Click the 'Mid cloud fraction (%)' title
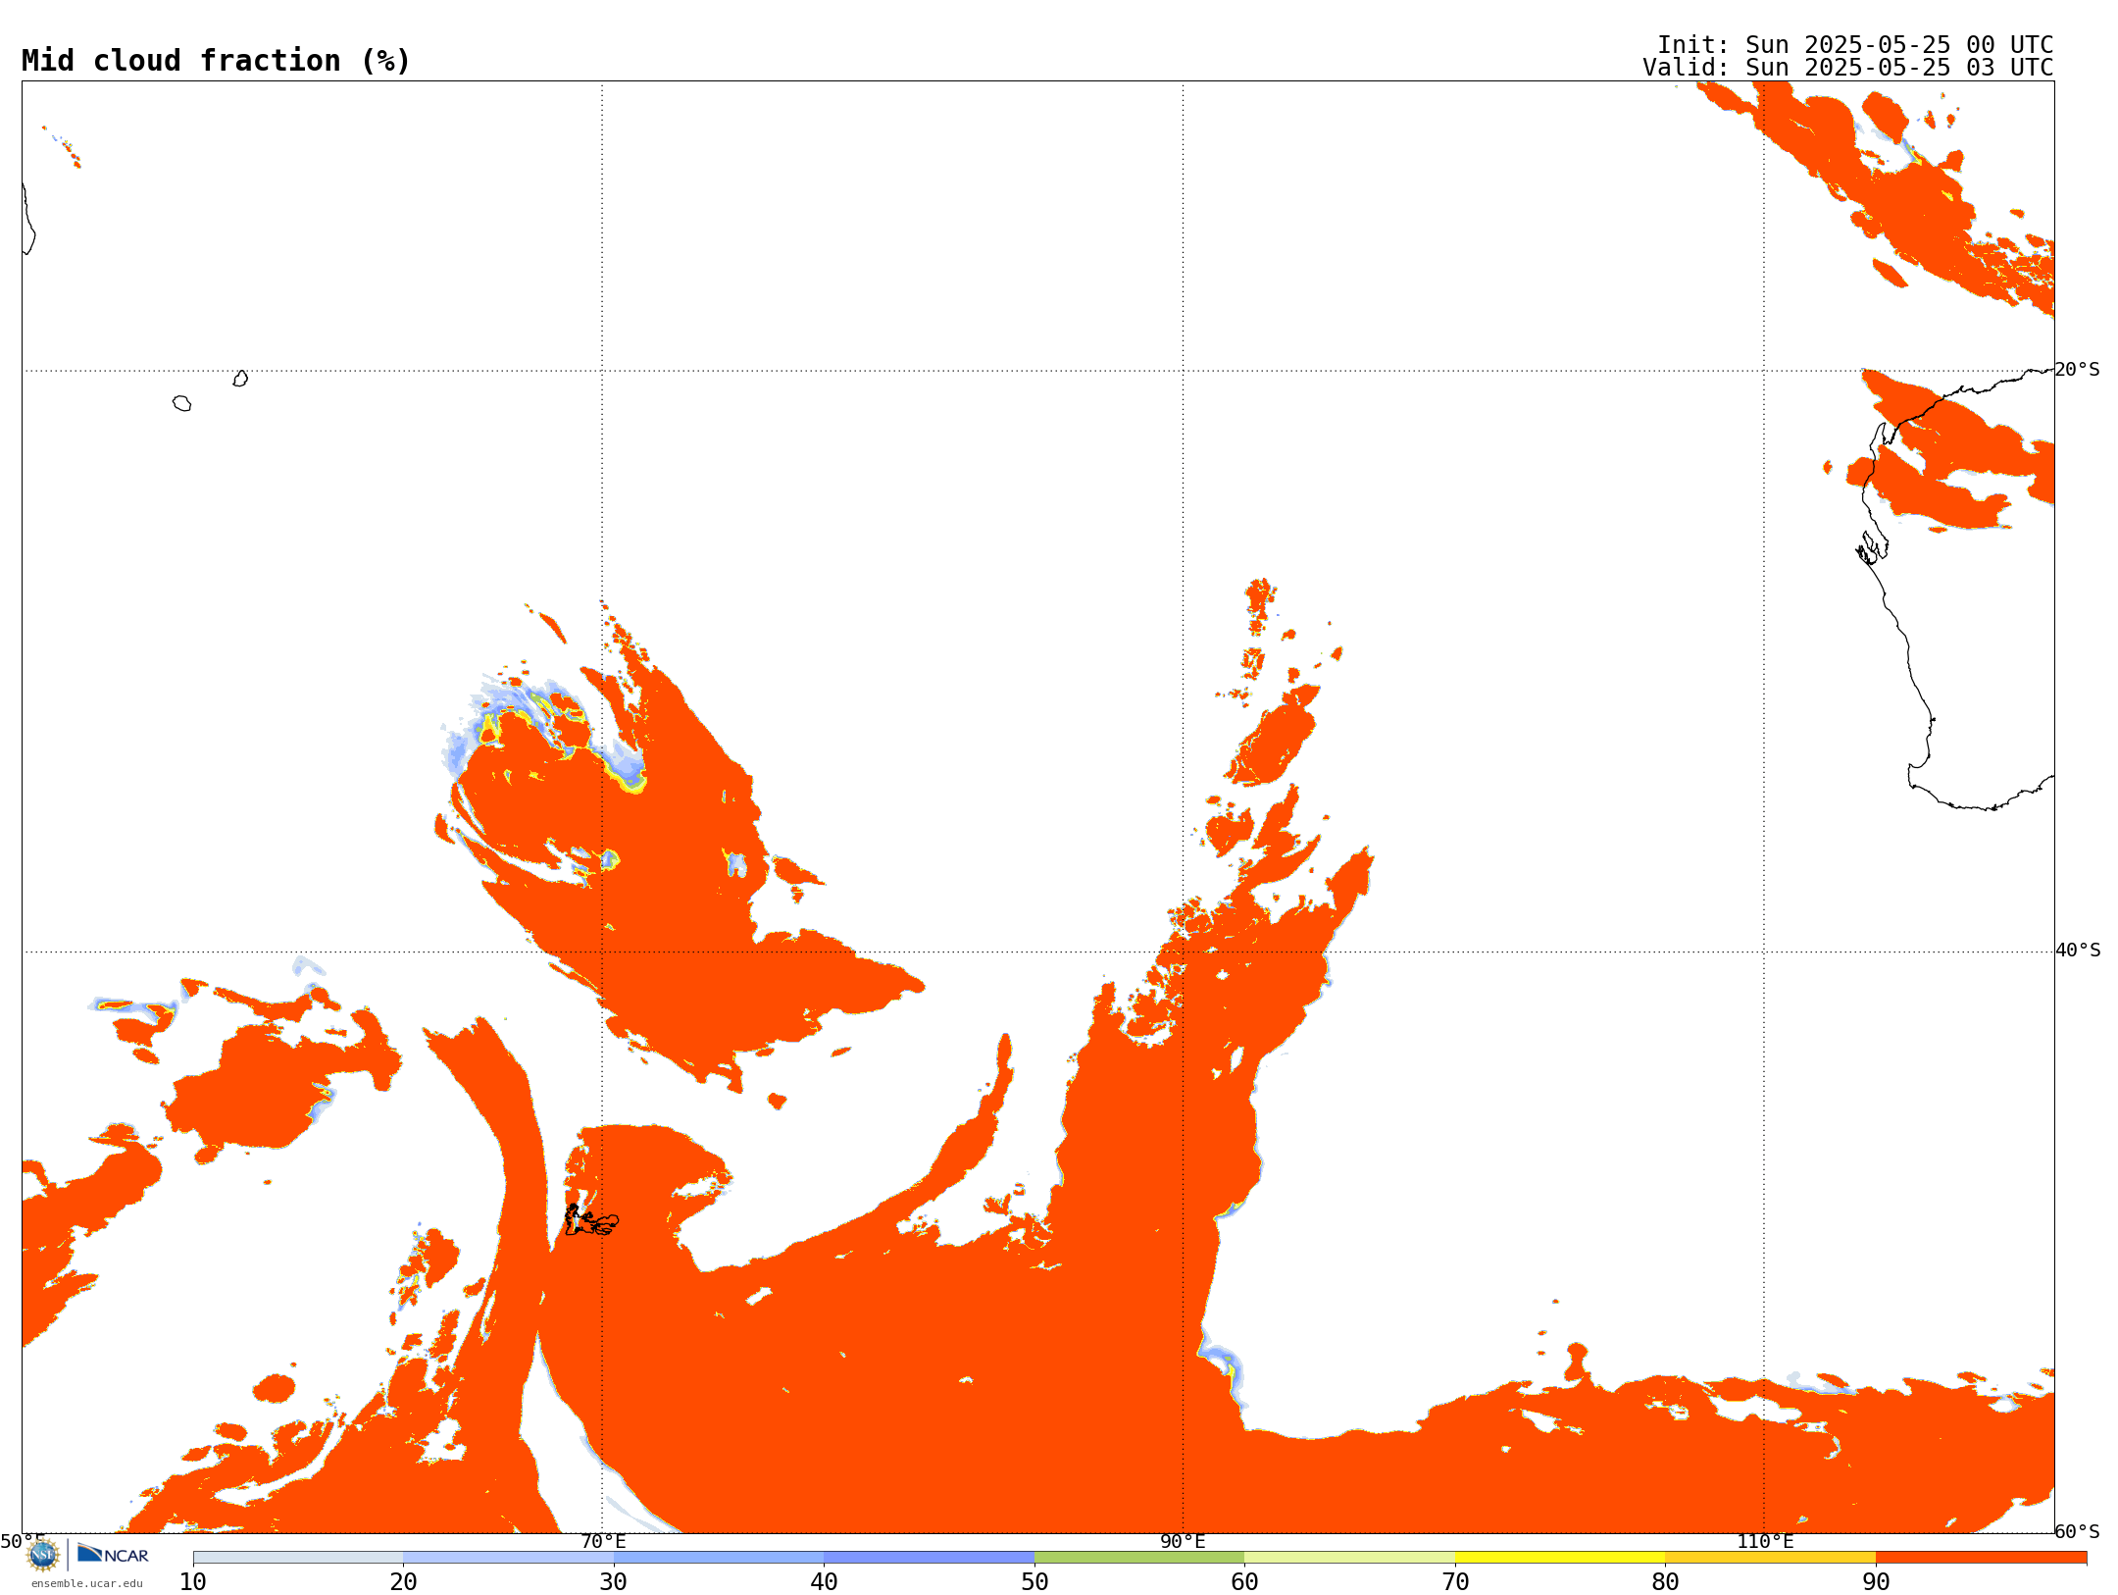Image resolution: width=2118 pixels, height=1595 pixels. [x=216, y=61]
